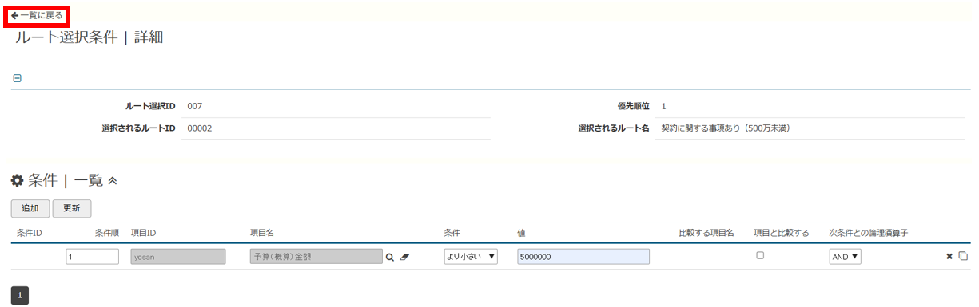Screen dimensions: 979x307
Task: Open the より小さい condition dropdown
Action: pyautogui.click(x=471, y=257)
